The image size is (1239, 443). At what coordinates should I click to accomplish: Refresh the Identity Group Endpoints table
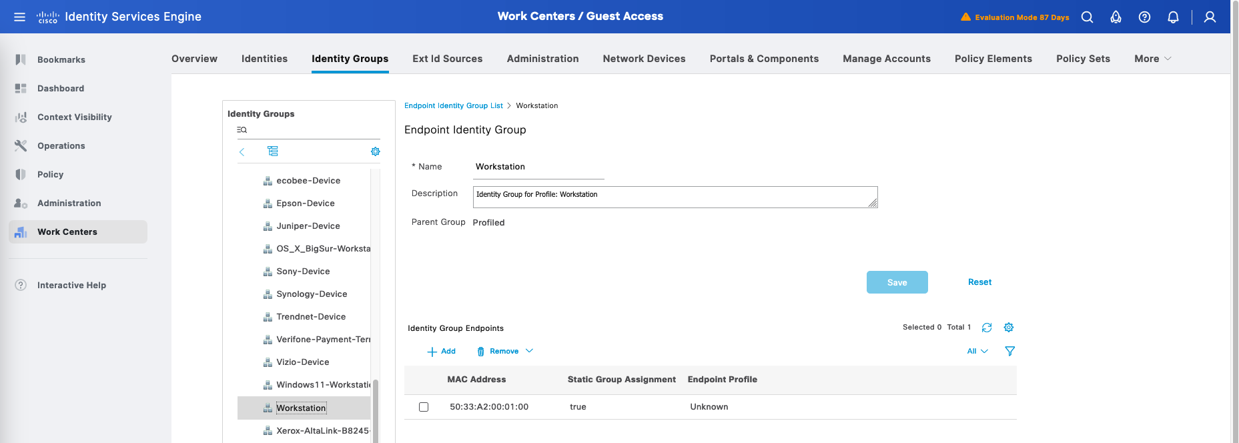pyautogui.click(x=987, y=328)
